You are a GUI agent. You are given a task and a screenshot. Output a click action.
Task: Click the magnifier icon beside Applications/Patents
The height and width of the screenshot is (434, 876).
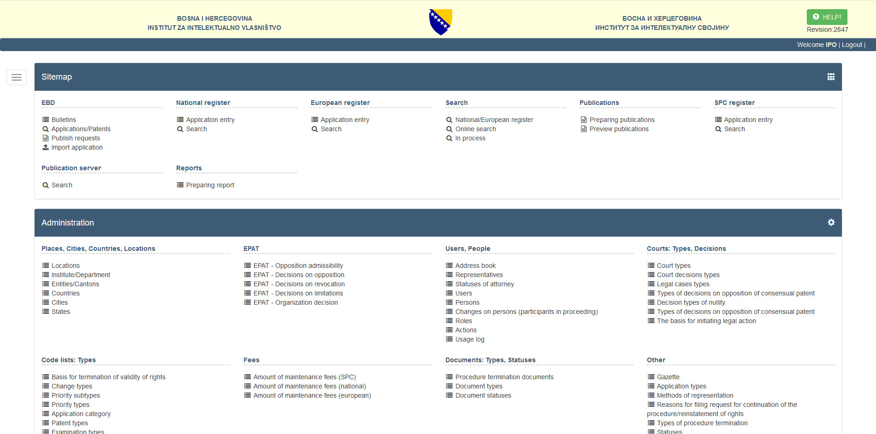(46, 129)
